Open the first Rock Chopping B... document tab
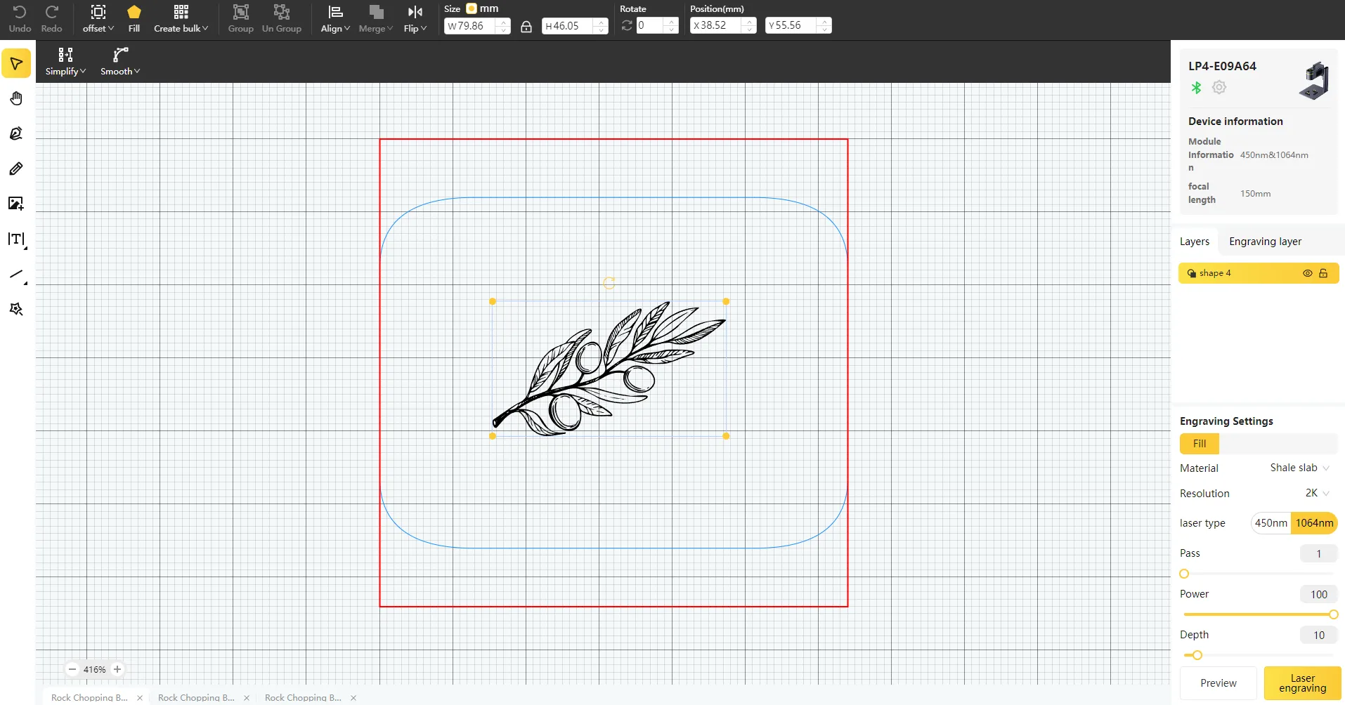Screen dimensions: 1345x705 tap(89, 697)
